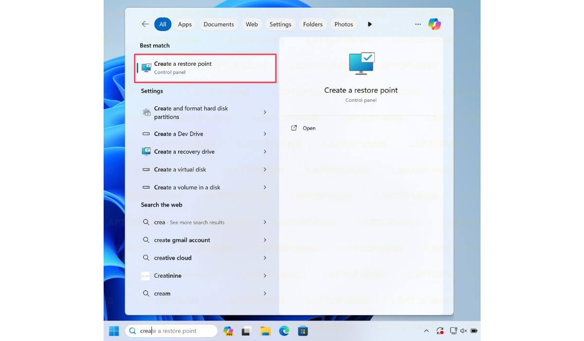
Task: Switch to the Web filter tab
Action: 252,24
